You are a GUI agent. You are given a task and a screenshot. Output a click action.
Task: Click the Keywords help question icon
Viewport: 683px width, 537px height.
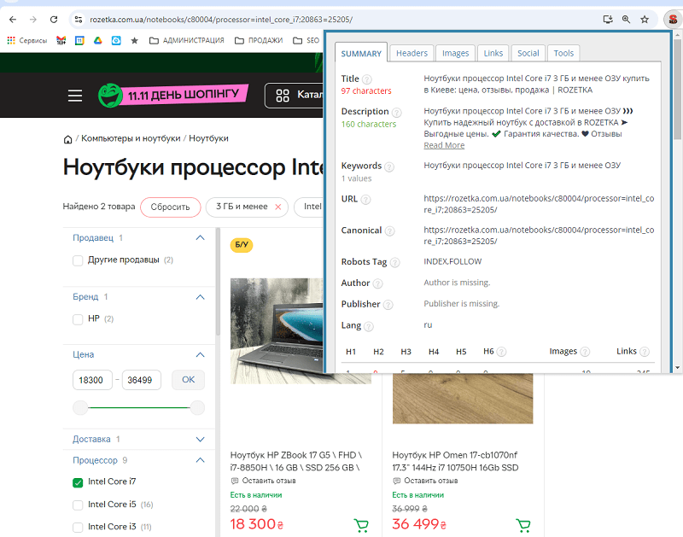pyautogui.click(x=389, y=166)
